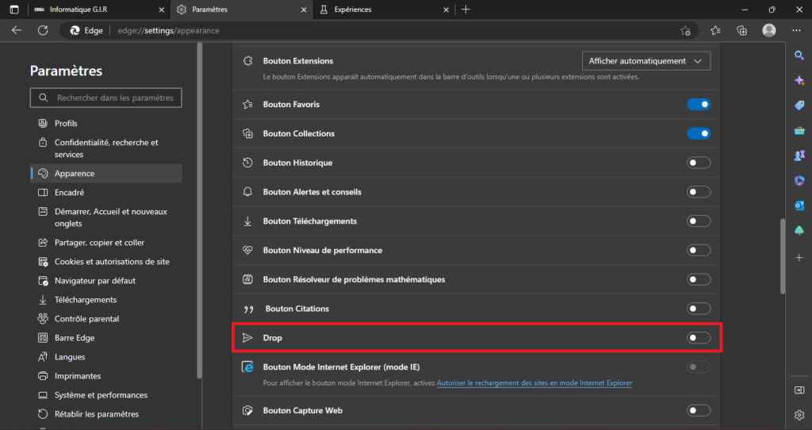Open Outlook from the Edge sidebar

799,205
